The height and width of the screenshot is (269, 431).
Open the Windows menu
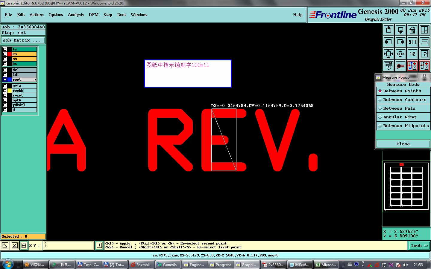[x=139, y=15]
